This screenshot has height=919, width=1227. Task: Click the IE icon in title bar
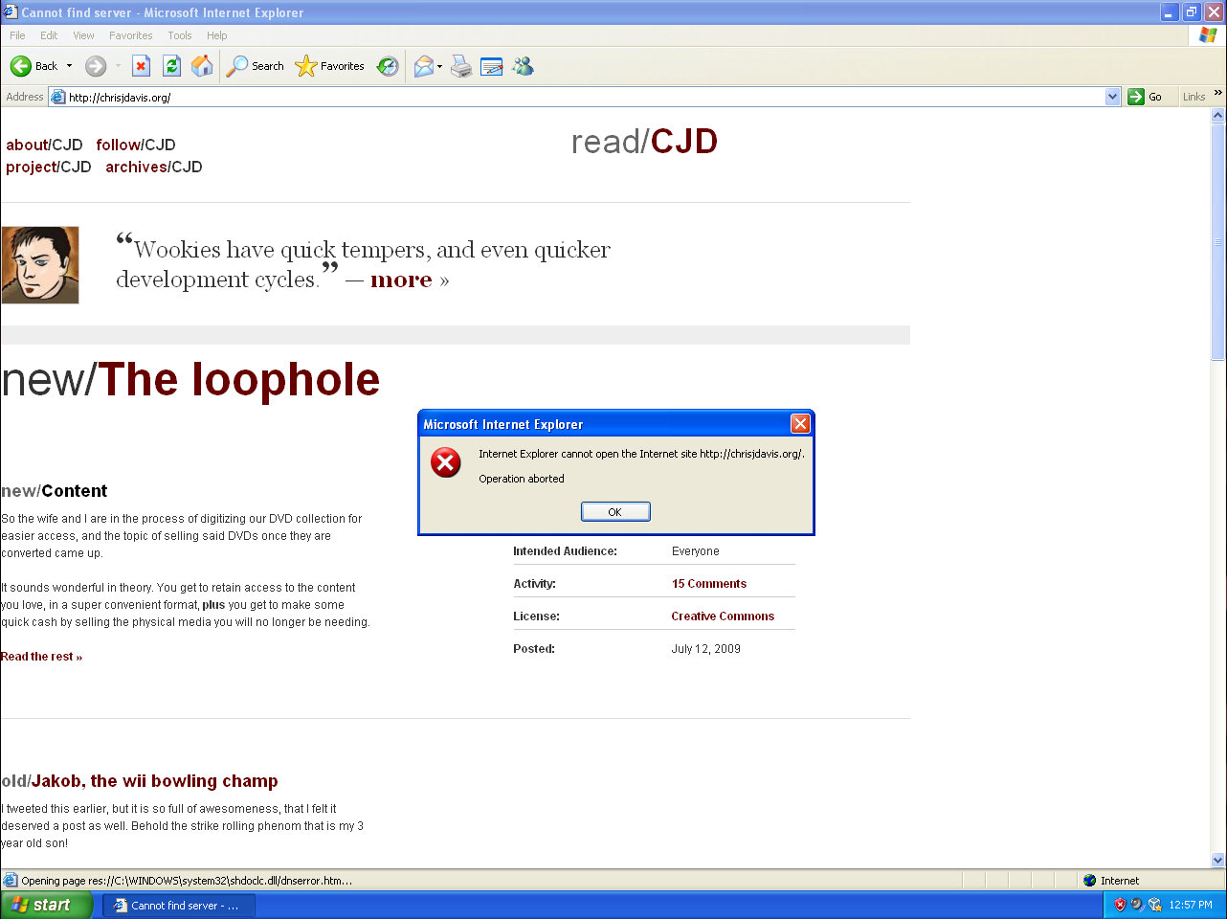pos(11,12)
